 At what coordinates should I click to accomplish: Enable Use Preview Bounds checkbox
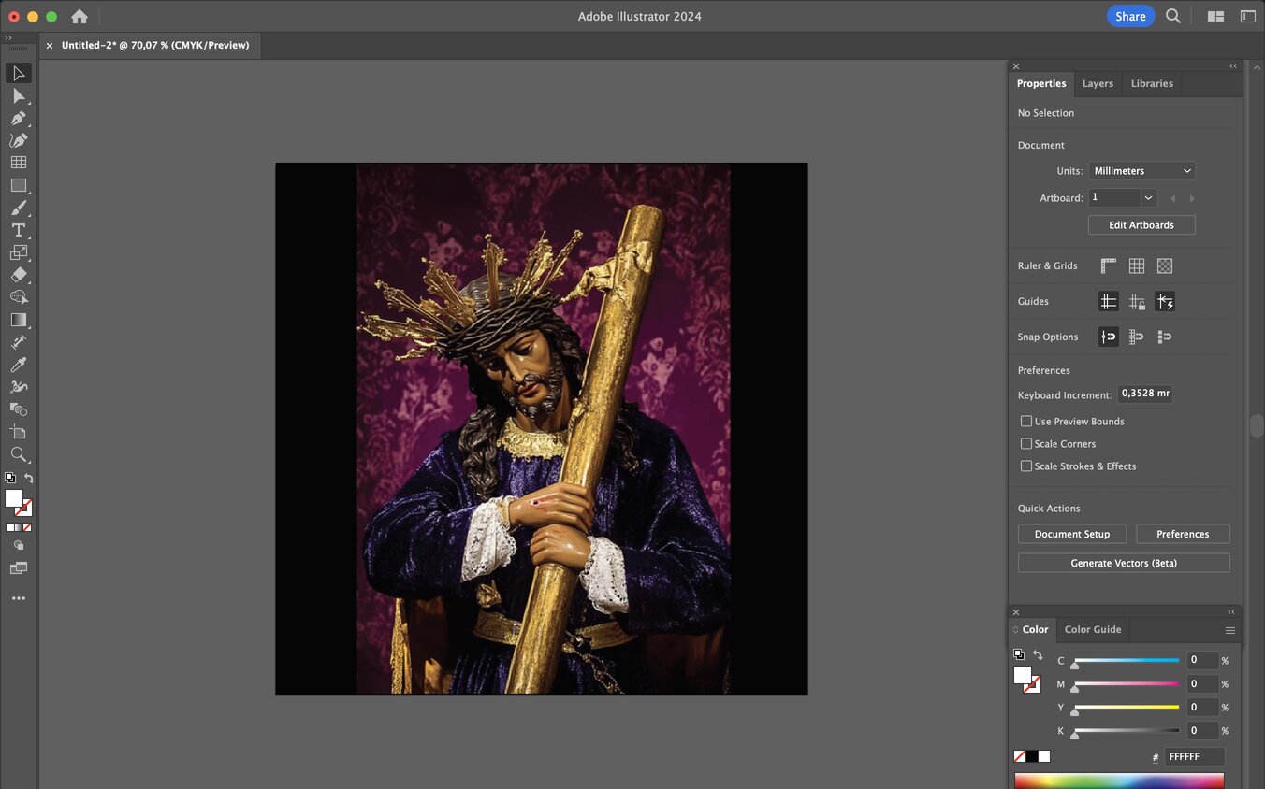[1026, 422]
